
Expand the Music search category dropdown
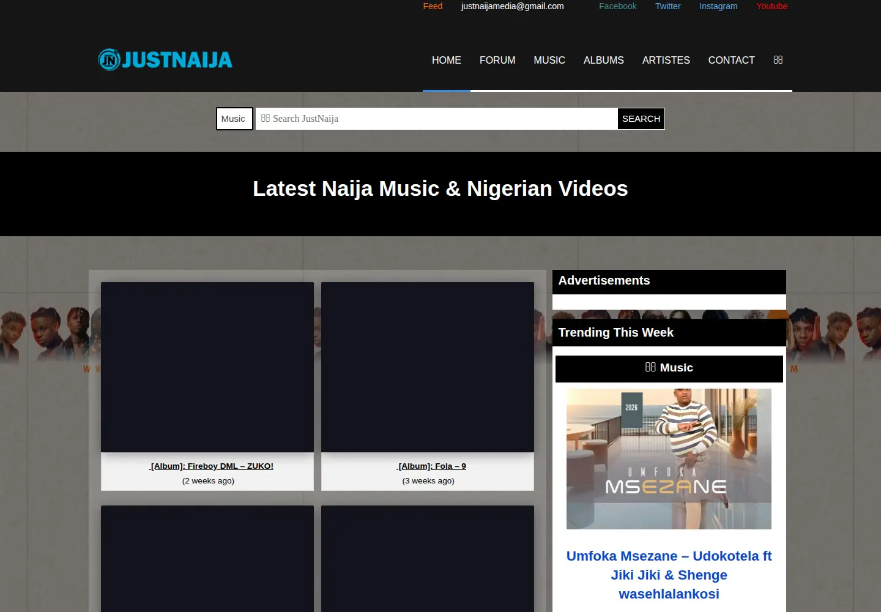[234, 119]
